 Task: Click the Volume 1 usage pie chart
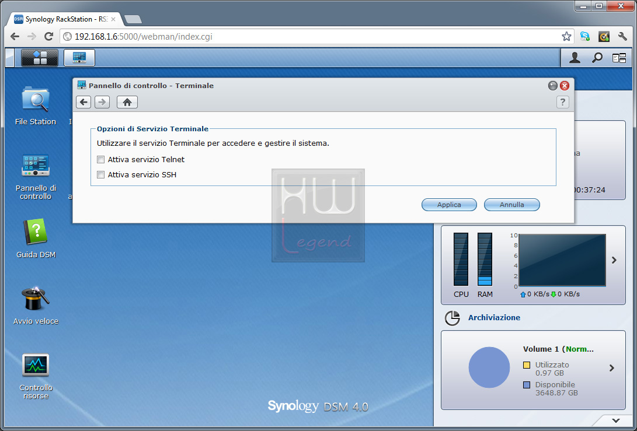pyautogui.click(x=489, y=367)
